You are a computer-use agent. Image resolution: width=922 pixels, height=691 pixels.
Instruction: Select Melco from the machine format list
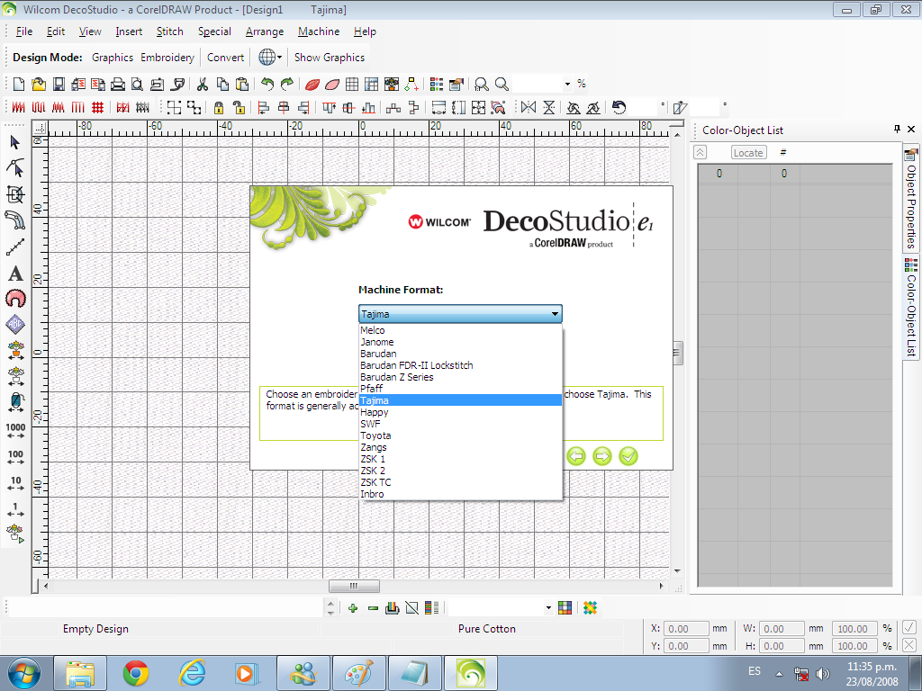click(460, 330)
